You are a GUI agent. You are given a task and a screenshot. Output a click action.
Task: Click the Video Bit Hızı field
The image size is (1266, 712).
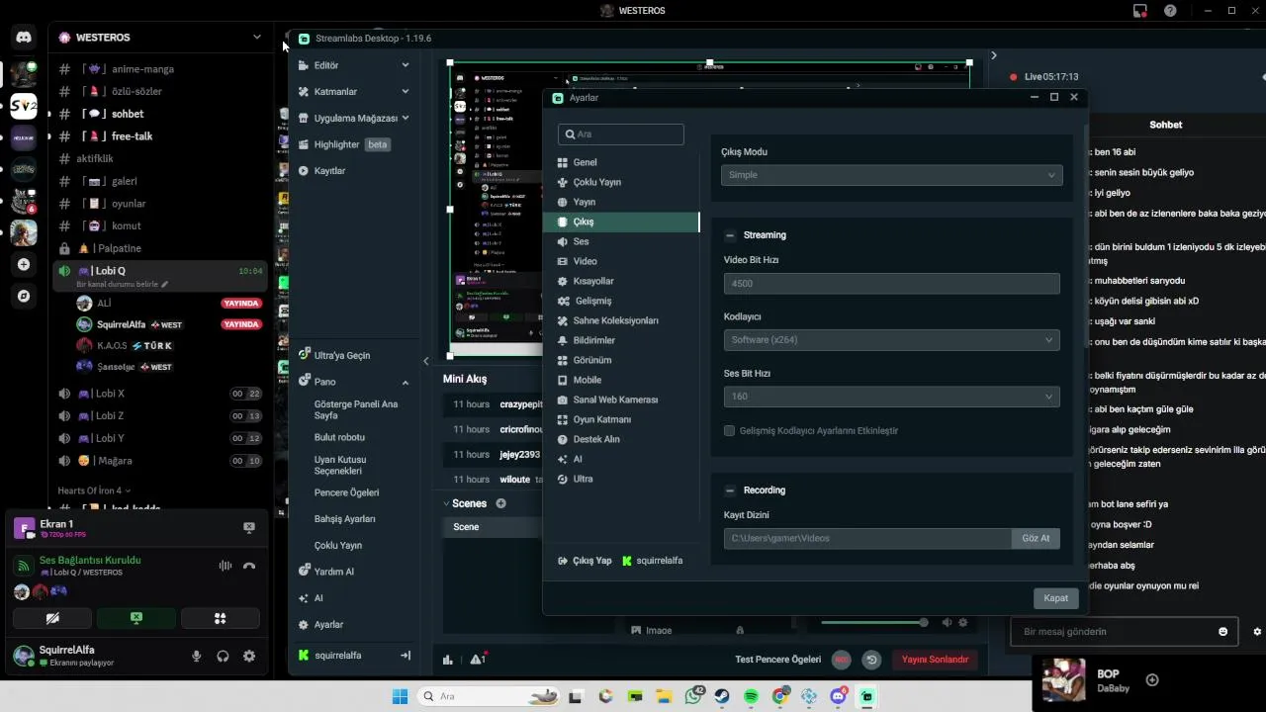892,284
